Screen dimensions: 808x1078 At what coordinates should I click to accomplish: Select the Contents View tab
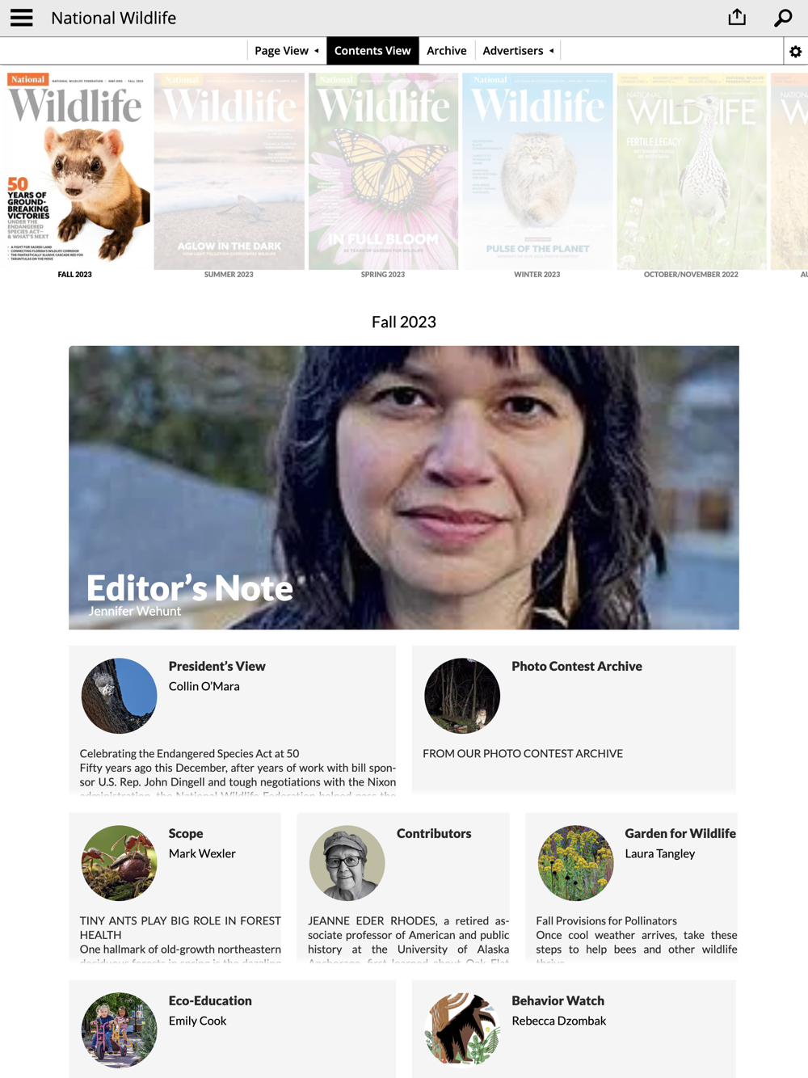point(372,50)
